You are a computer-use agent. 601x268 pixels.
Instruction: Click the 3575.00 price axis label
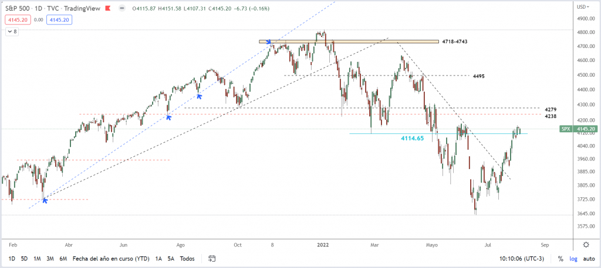coord(585,226)
